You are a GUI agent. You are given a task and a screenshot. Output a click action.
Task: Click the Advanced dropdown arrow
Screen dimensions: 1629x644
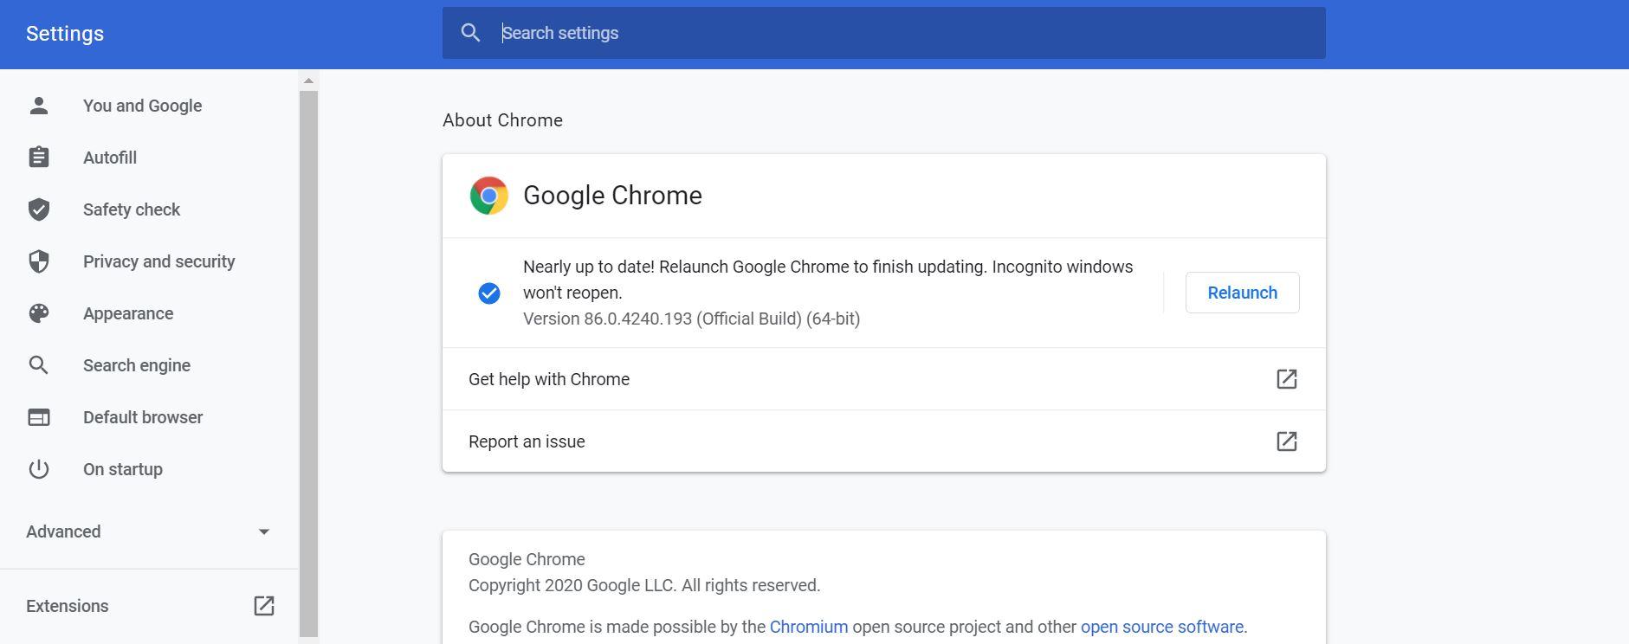coord(264,532)
